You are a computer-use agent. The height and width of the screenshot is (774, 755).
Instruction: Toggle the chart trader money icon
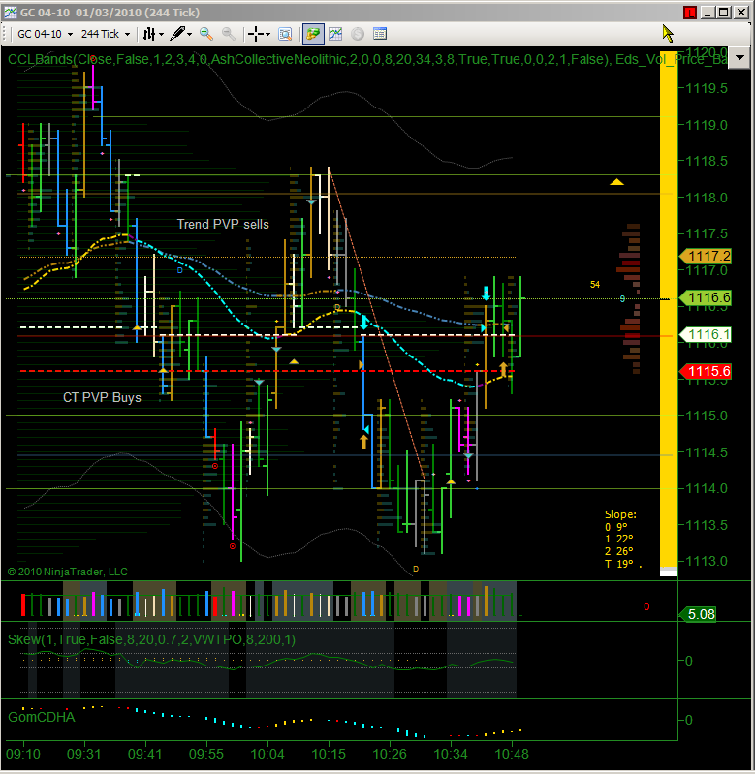(313, 34)
